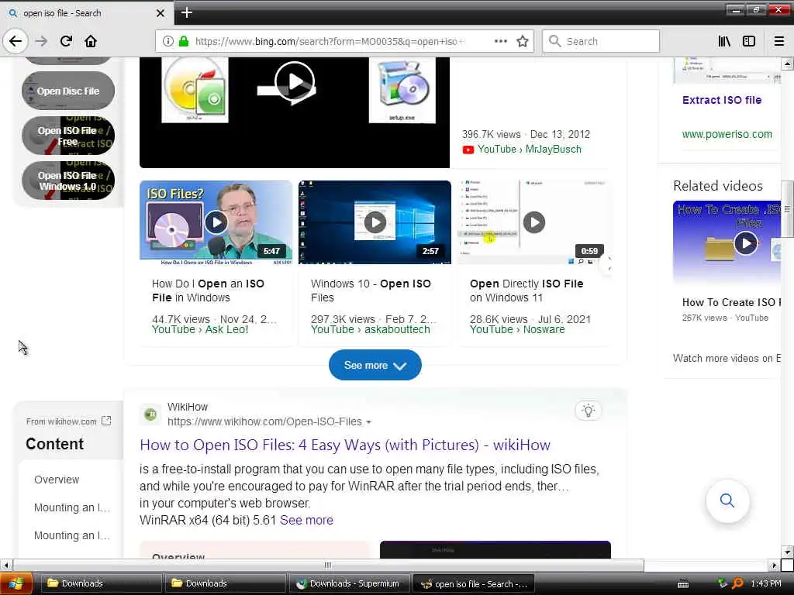The height and width of the screenshot is (595, 794).
Task: Click the tray magnifier icon
Action: [x=738, y=583]
